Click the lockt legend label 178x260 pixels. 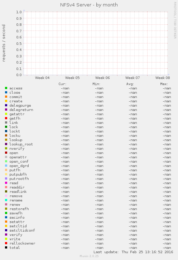pos(15,131)
